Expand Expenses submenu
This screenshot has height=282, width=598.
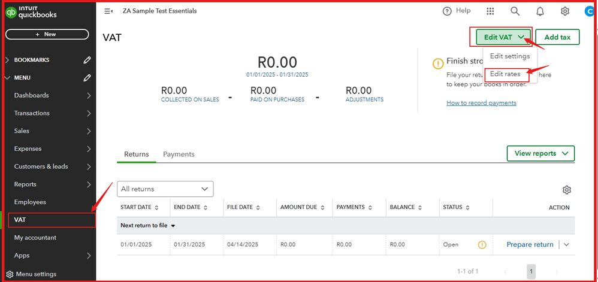[89, 149]
